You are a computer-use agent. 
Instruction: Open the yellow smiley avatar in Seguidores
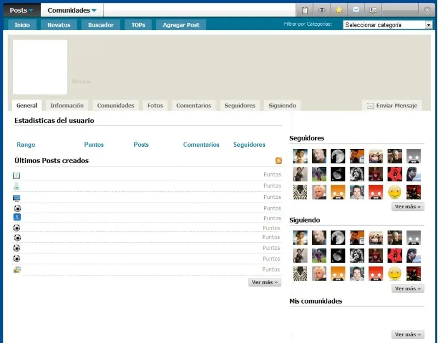click(395, 192)
